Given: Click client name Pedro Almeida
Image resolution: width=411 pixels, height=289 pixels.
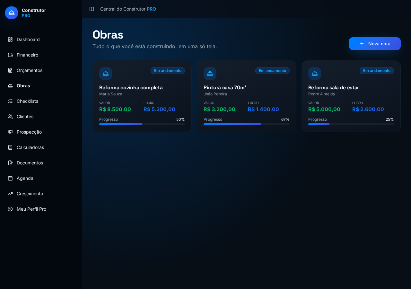Looking at the screenshot, I should pos(321,94).
